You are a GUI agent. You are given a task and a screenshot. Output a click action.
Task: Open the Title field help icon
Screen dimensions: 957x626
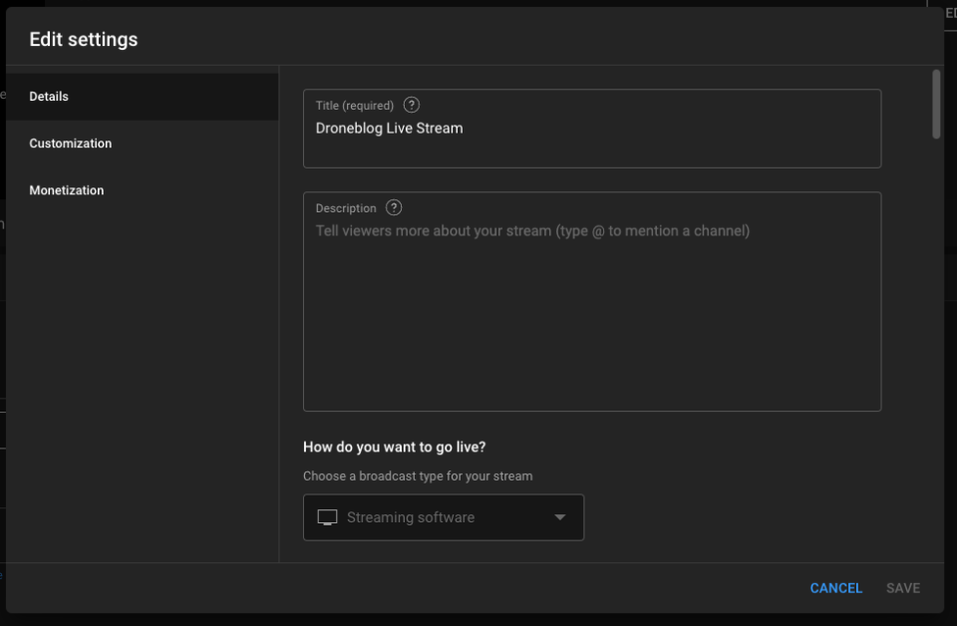coord(412,105)
